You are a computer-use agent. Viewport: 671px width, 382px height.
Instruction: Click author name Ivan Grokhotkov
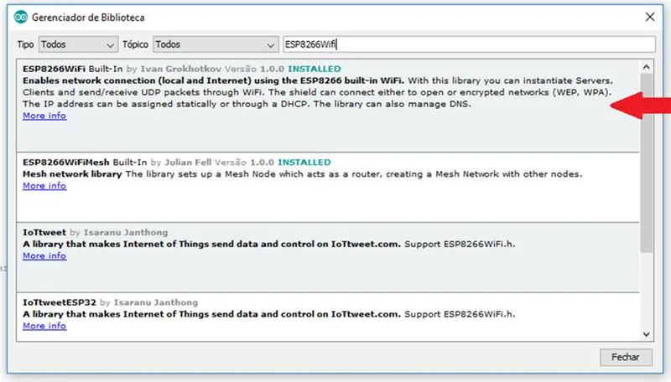(x=181, y=69)
